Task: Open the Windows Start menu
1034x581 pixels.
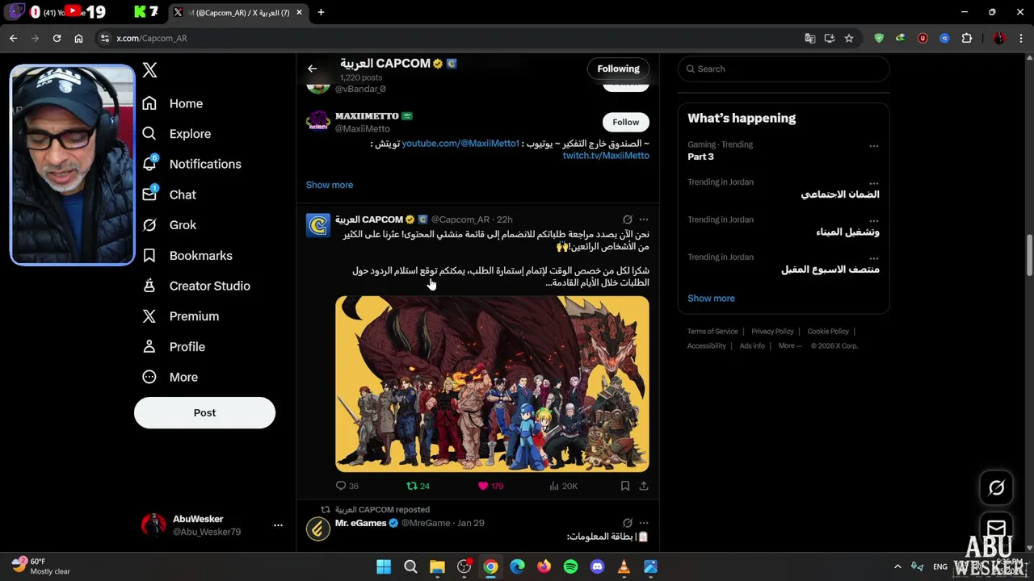Action: pos(384,566)
